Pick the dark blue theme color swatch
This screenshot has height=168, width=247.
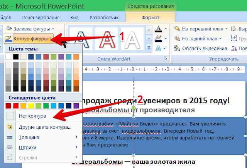(x=31, y=57)
